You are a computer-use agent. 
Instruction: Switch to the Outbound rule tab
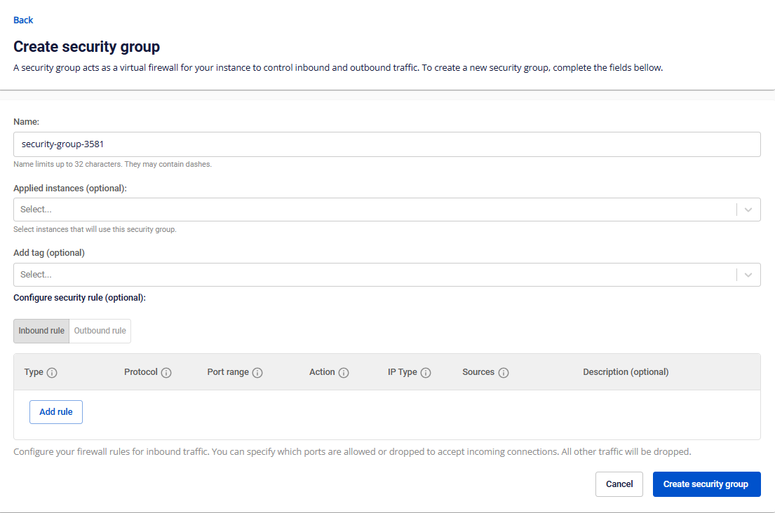(x=100, y=331)
